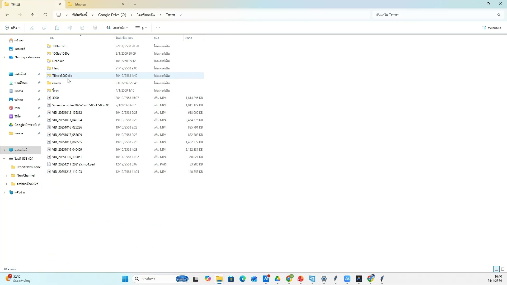Switch to the second File Explorer tab
Viewport: 507px width, 285px height.
(x=95, y=4)
